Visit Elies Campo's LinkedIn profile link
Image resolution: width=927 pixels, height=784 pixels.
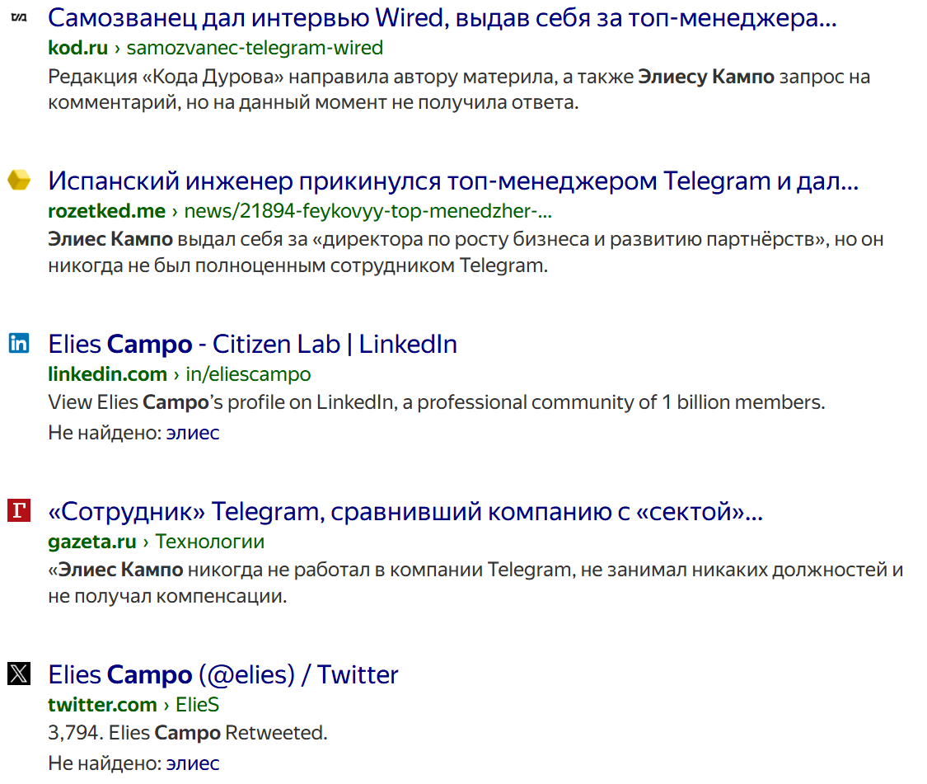pyautogui.click(x=252, y=344)
